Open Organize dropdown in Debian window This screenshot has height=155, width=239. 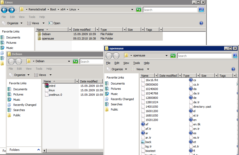[20, 75]
